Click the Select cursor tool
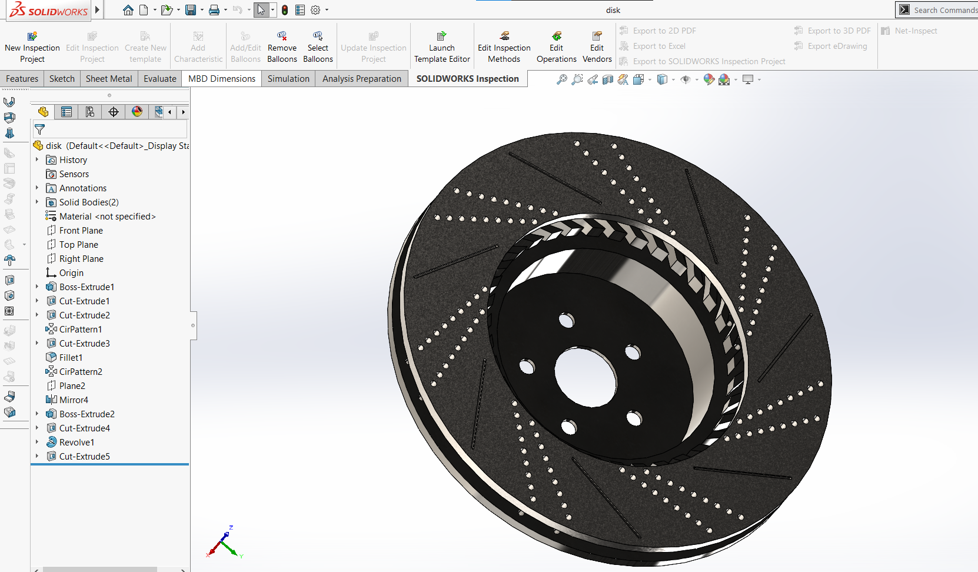The image size is (978, 572). click(x=261, y=10)
